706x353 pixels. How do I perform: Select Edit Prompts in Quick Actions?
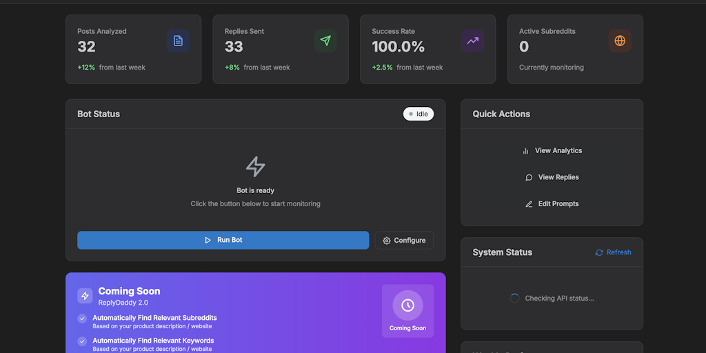552,204
